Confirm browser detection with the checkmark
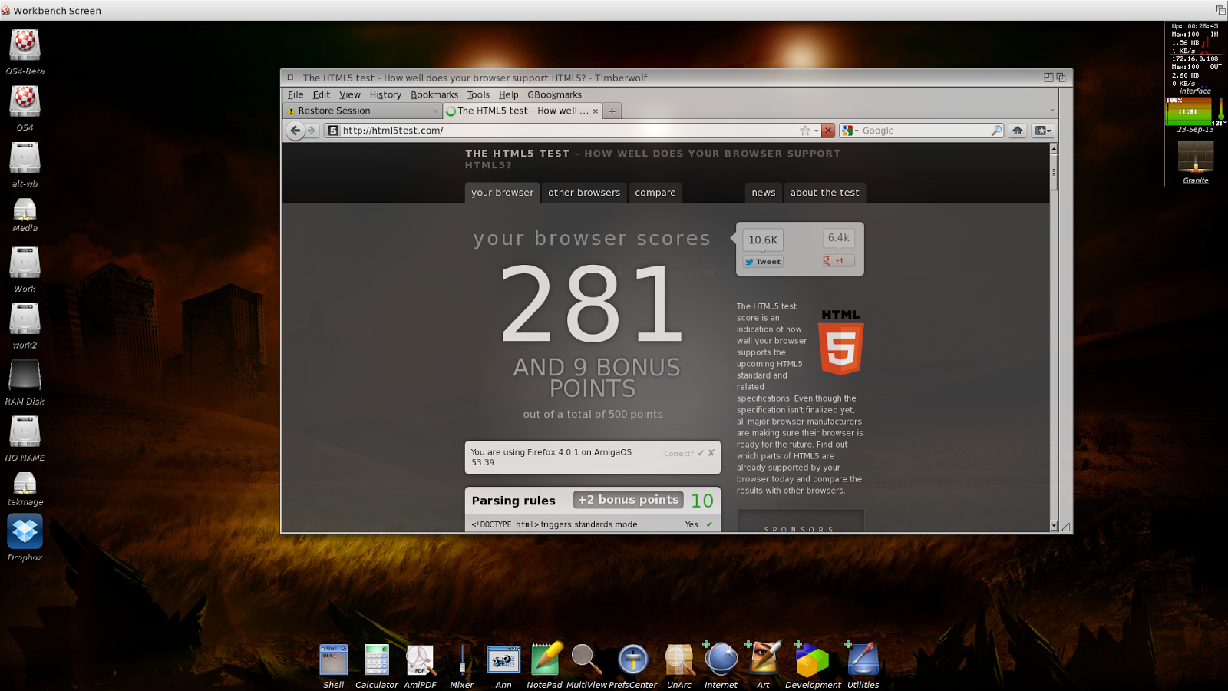Image resolution: width=1228 pixels, height=691 pixels. (x=701, y=453)
